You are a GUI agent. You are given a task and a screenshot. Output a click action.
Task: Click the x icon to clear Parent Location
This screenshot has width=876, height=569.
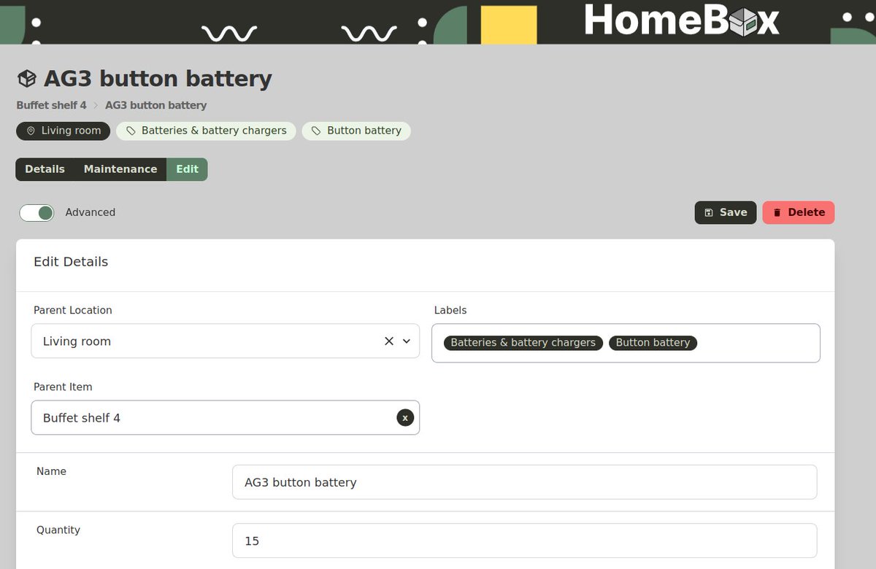point(389,341)
